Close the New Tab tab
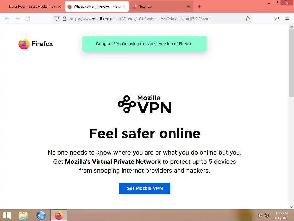This screenshot has height=221, width=294. click(189, 6)
